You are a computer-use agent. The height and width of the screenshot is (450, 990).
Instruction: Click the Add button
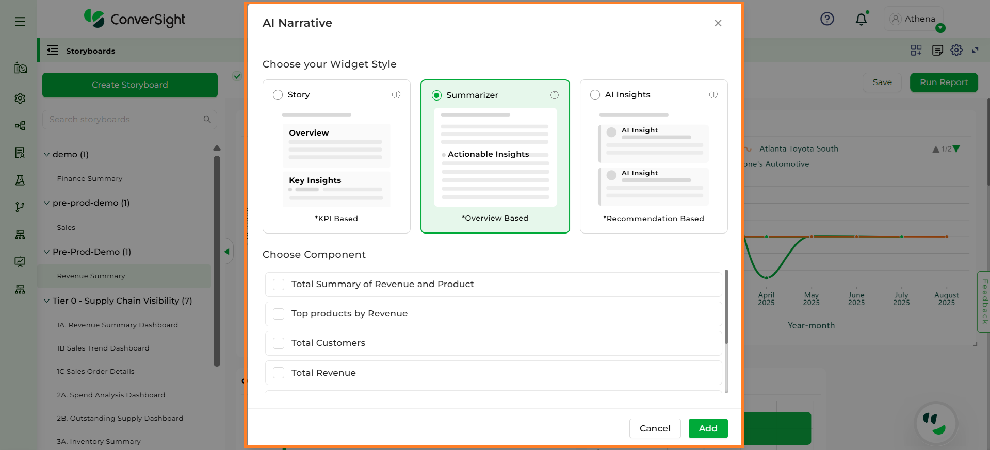pos(708,428)
